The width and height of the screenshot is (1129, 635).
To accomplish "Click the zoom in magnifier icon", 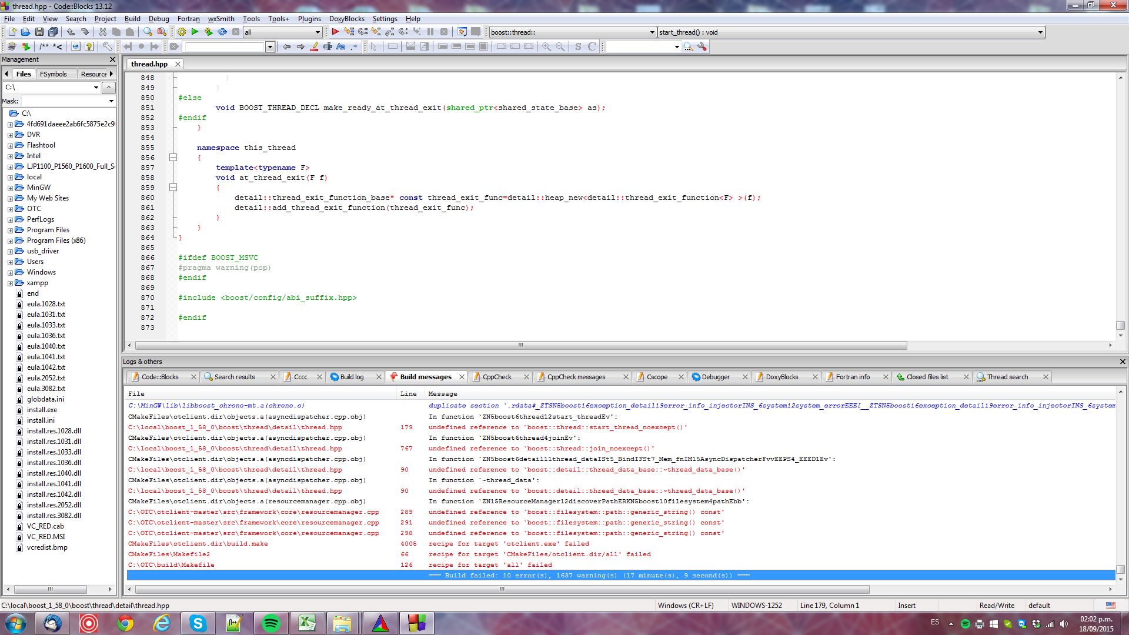I will tap(546, 46).
